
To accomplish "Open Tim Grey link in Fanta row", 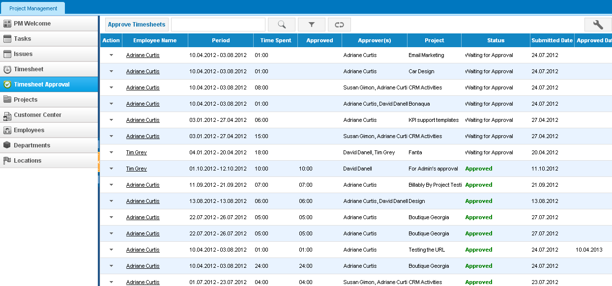I will click(136, 152).
